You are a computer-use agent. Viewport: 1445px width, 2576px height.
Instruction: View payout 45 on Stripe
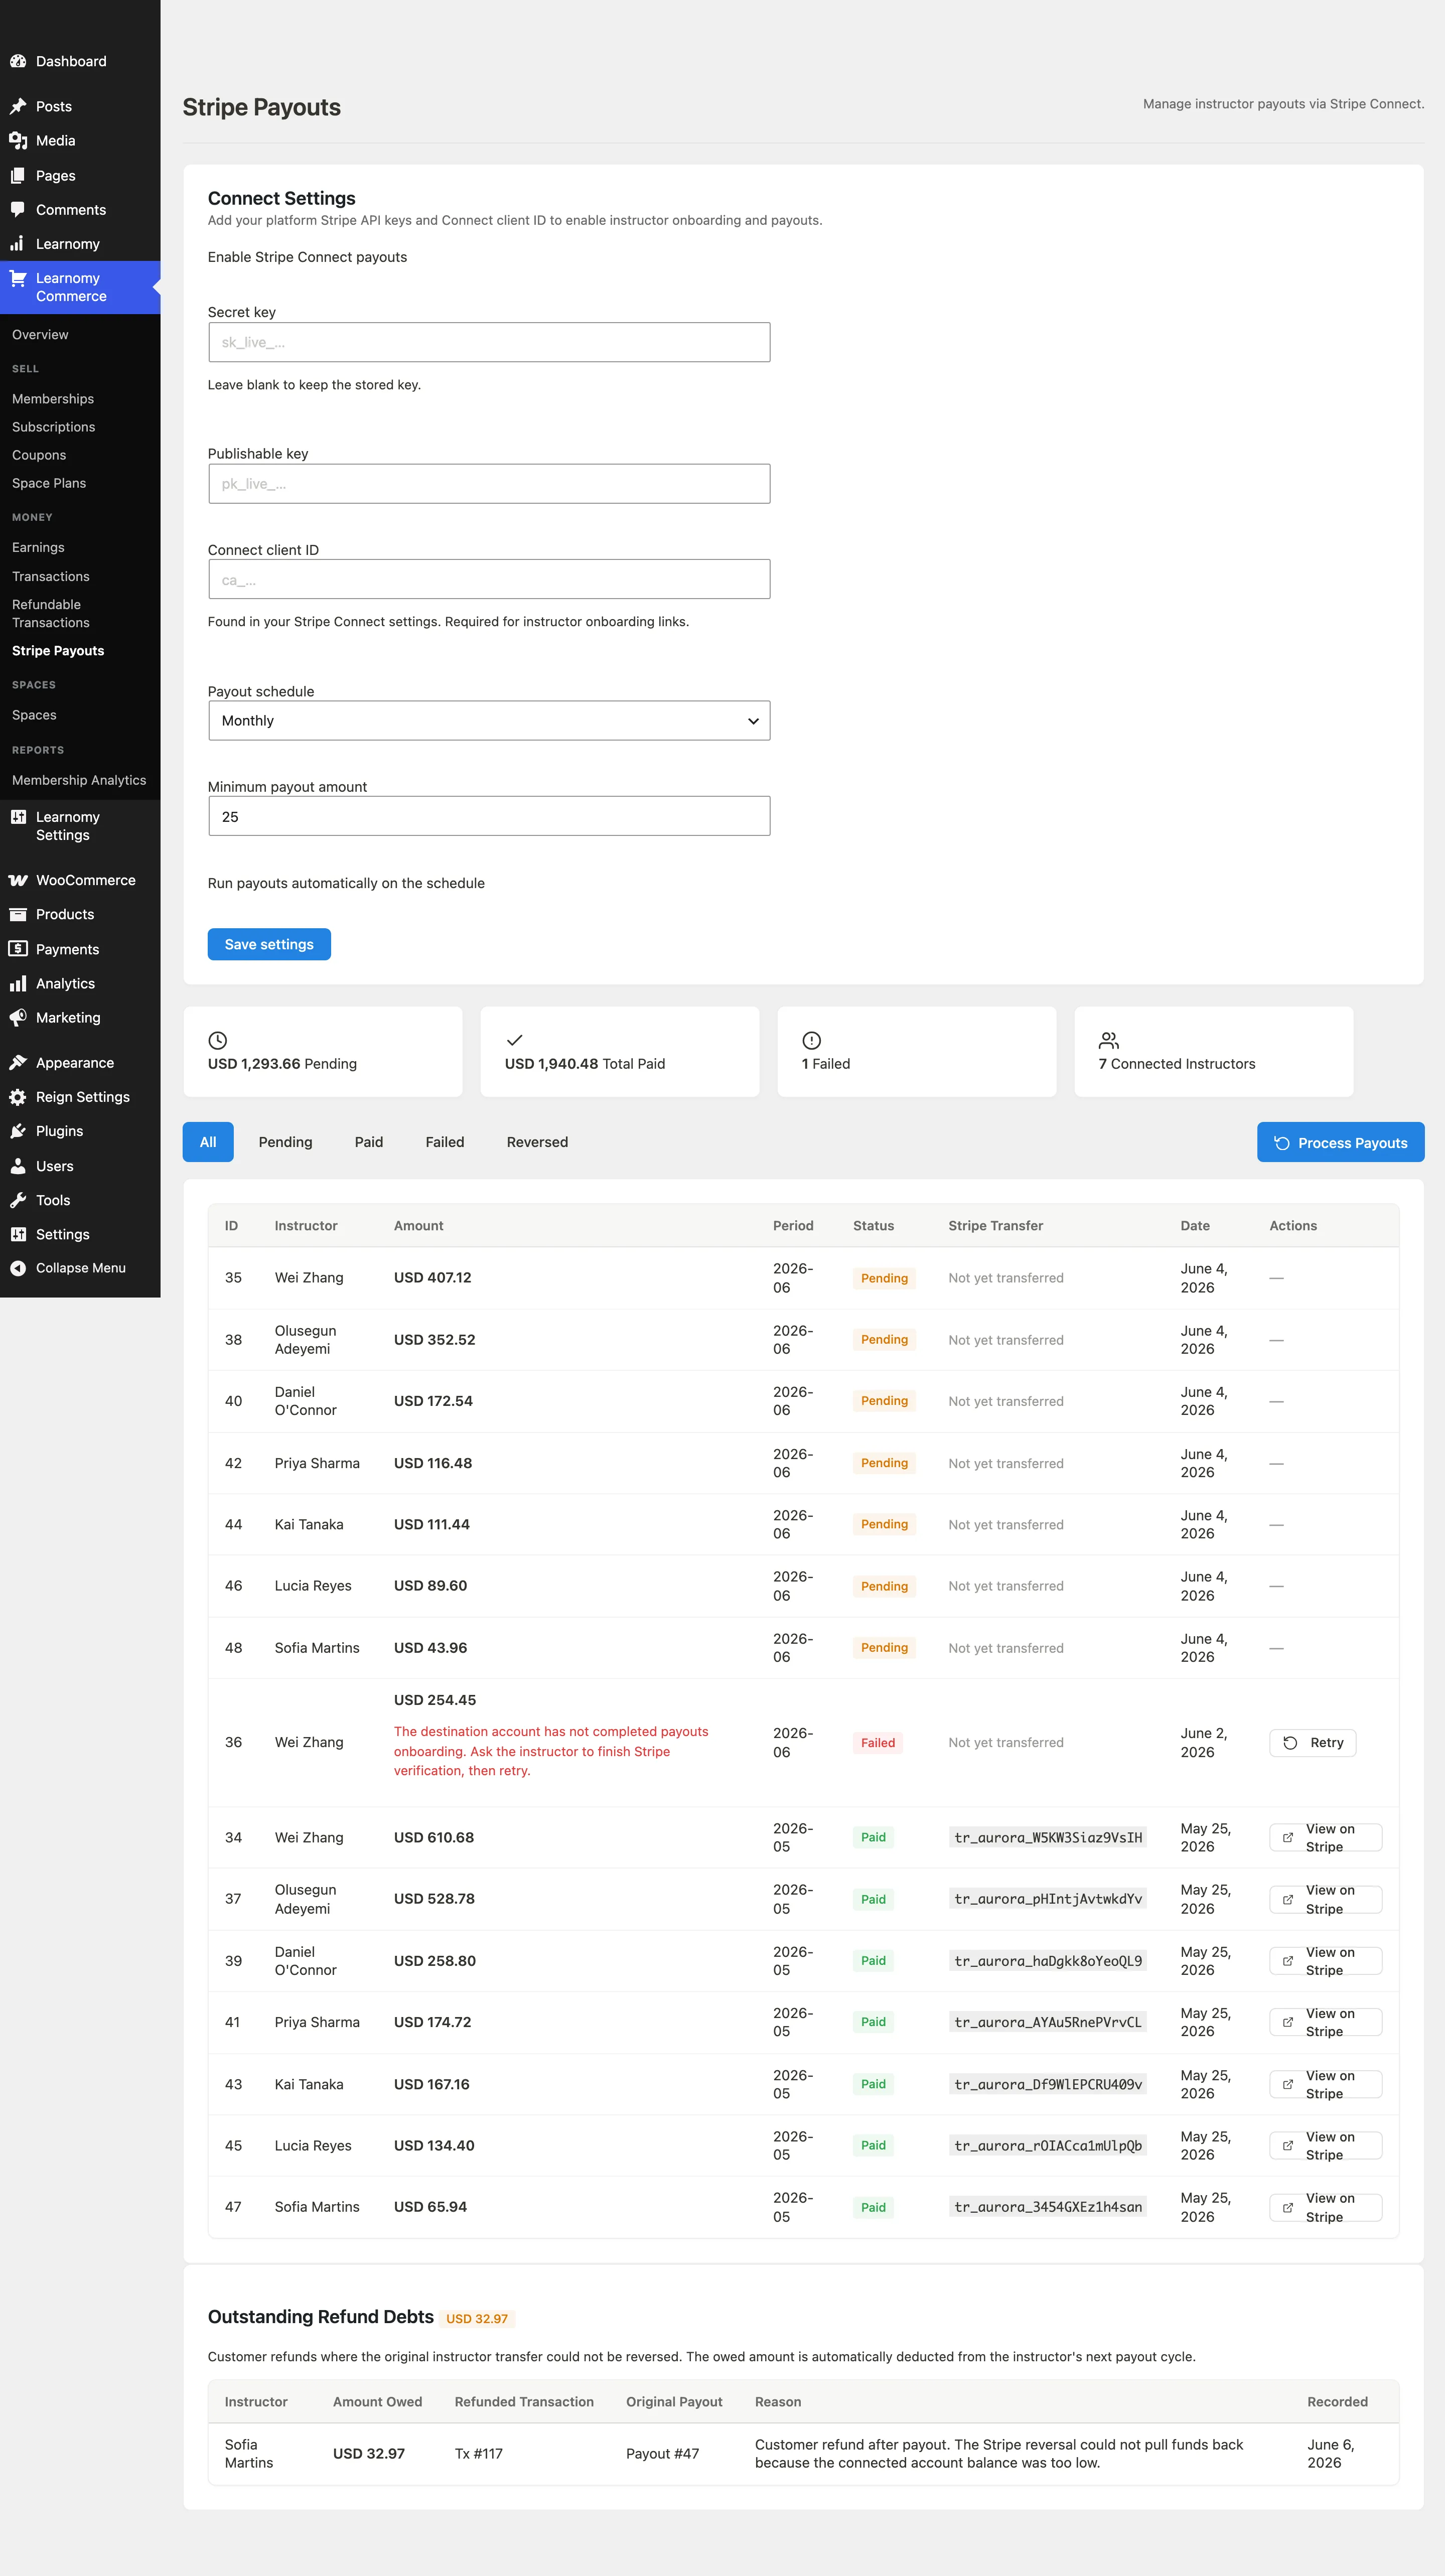pyautogui.click(x=1325, y=2145)
